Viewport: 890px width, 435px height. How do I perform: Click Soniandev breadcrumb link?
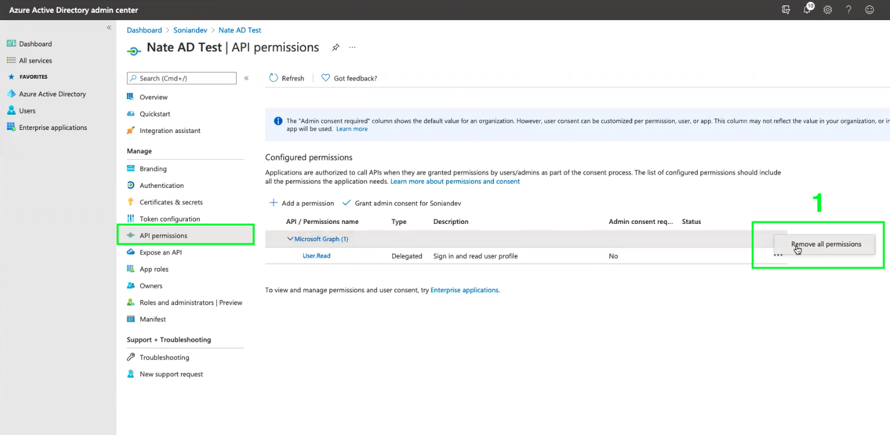click(190, 30)
